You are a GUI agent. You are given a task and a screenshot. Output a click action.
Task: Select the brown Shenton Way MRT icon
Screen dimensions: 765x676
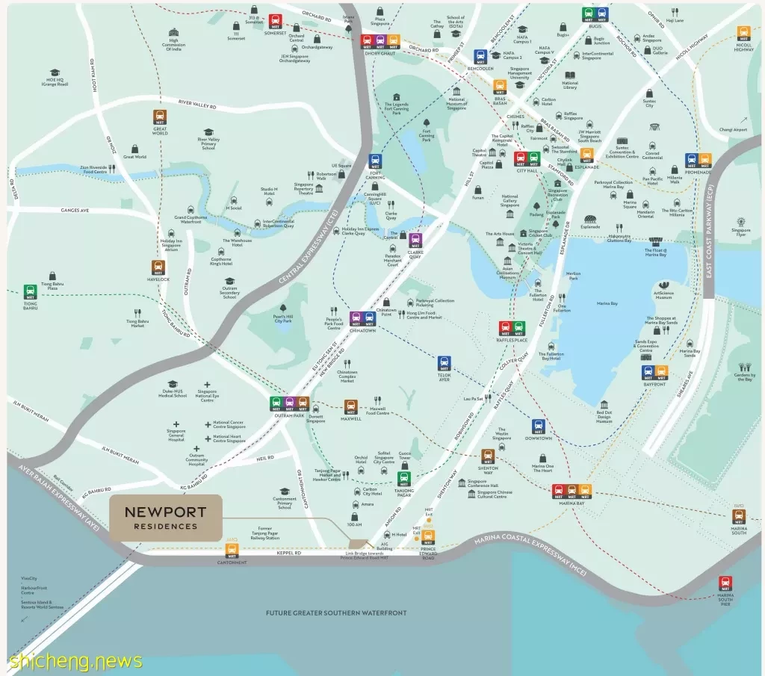pyautogui.click(x=488, y=457)
